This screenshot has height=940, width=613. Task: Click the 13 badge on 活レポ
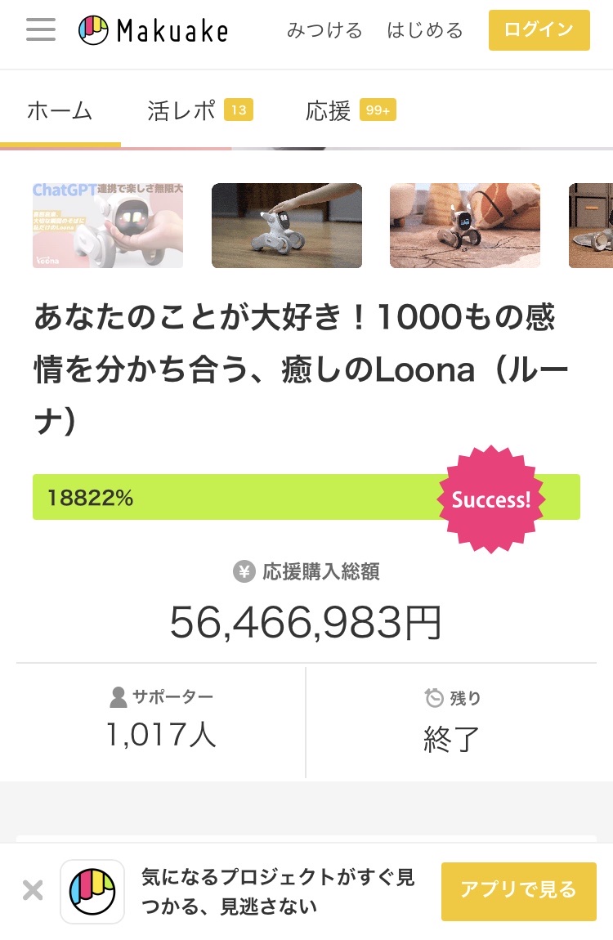[x=239, y=110]
